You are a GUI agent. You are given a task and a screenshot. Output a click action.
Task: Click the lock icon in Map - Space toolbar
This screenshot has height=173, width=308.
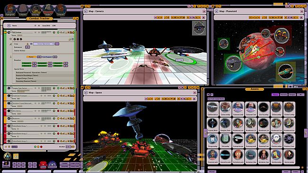(x=194, y=99)
